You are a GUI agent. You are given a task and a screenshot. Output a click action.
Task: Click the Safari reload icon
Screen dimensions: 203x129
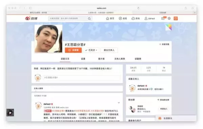tap(138, 8)
